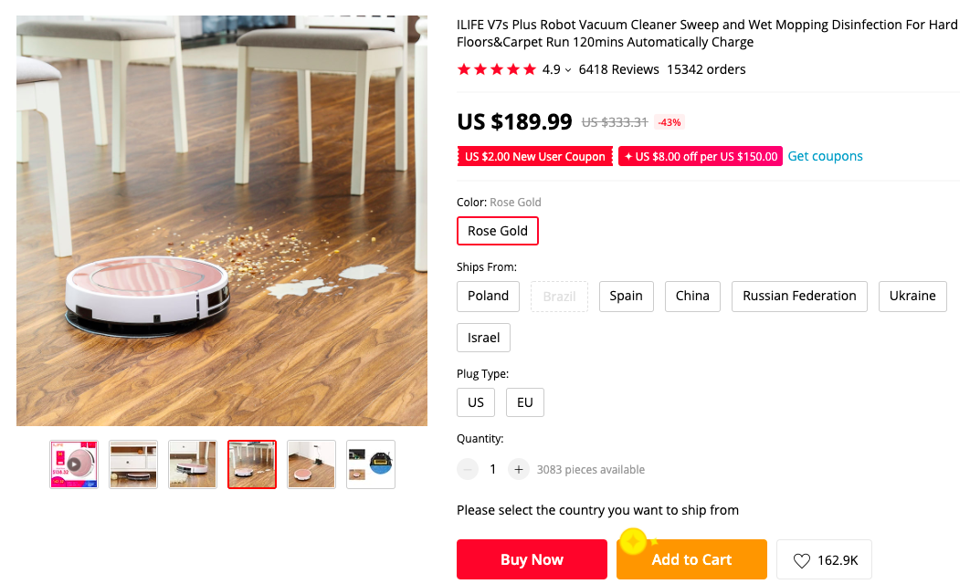Claim the US $2.00 New User Coupon
This screenshot has height=584, width=970.
pos(534,157)
